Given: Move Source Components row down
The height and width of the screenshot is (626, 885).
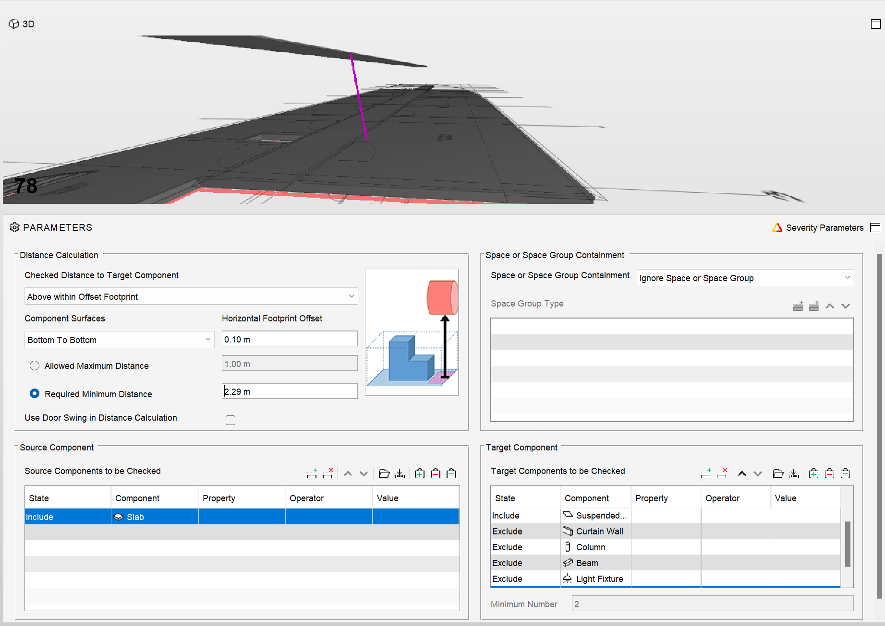Looking at the screenshot, I should pyautogui.click(x=364, y=473).
